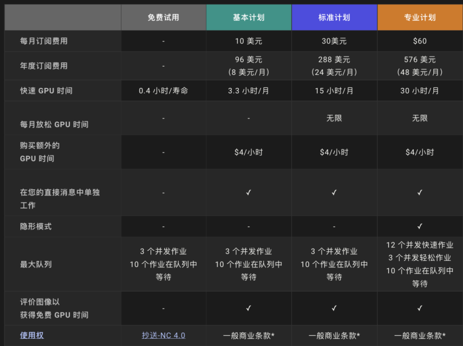463x346 pixels.
Task: Click the 免费试用 最大队列 cell
Action: click(163, 264)
